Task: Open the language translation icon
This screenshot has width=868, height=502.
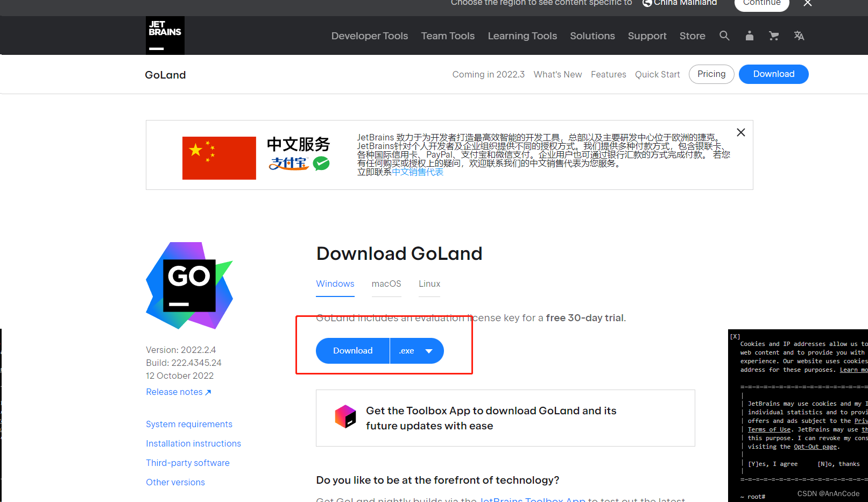Action: pyautogui.click(x=799, y=36)
